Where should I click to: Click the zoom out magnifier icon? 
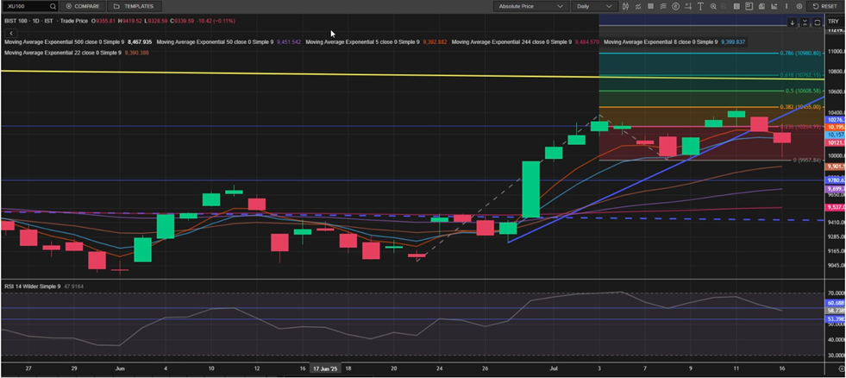pos(725,6)
